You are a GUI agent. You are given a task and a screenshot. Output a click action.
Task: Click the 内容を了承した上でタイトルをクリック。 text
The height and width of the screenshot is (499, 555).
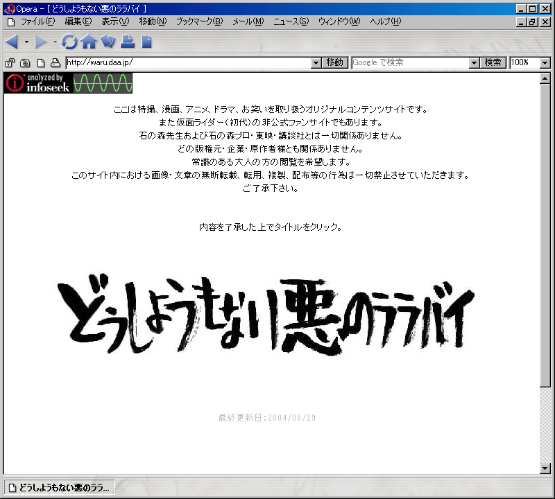tap(271, 227)
